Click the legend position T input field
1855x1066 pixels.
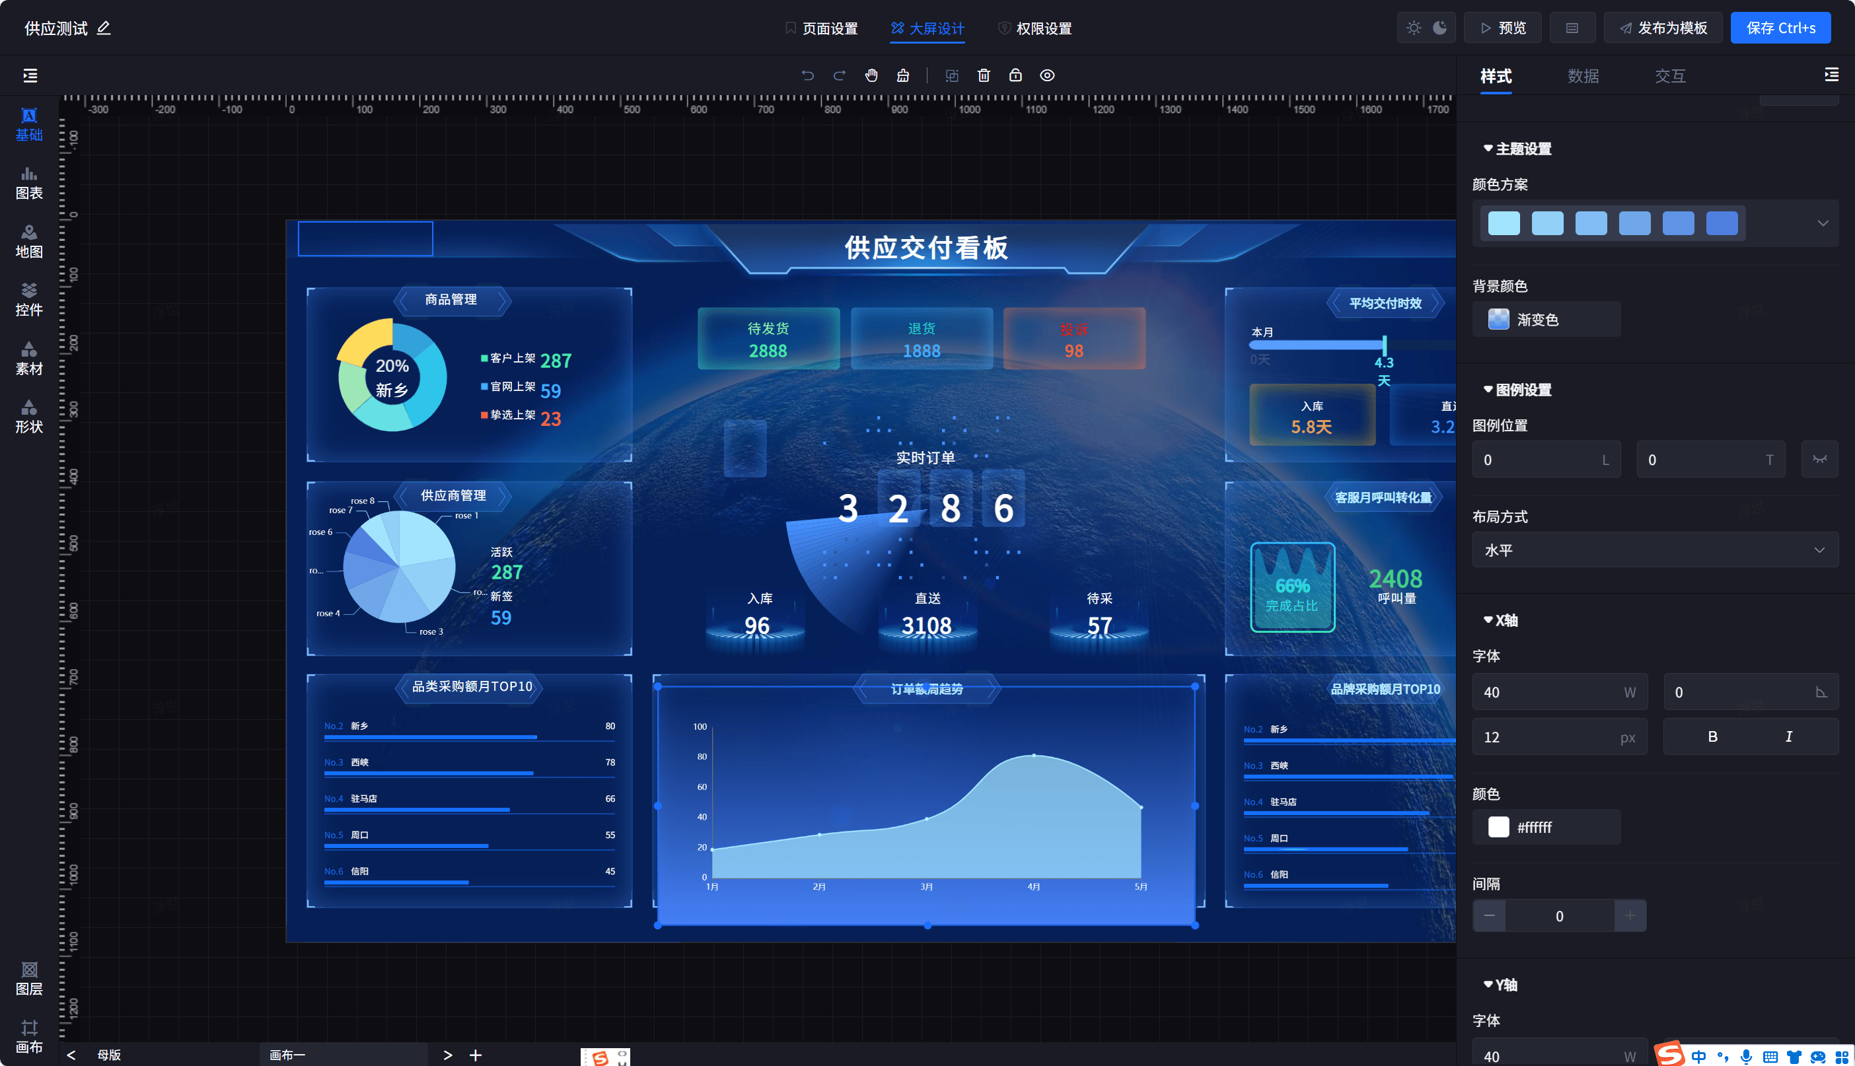click(x=1710, y=460)
